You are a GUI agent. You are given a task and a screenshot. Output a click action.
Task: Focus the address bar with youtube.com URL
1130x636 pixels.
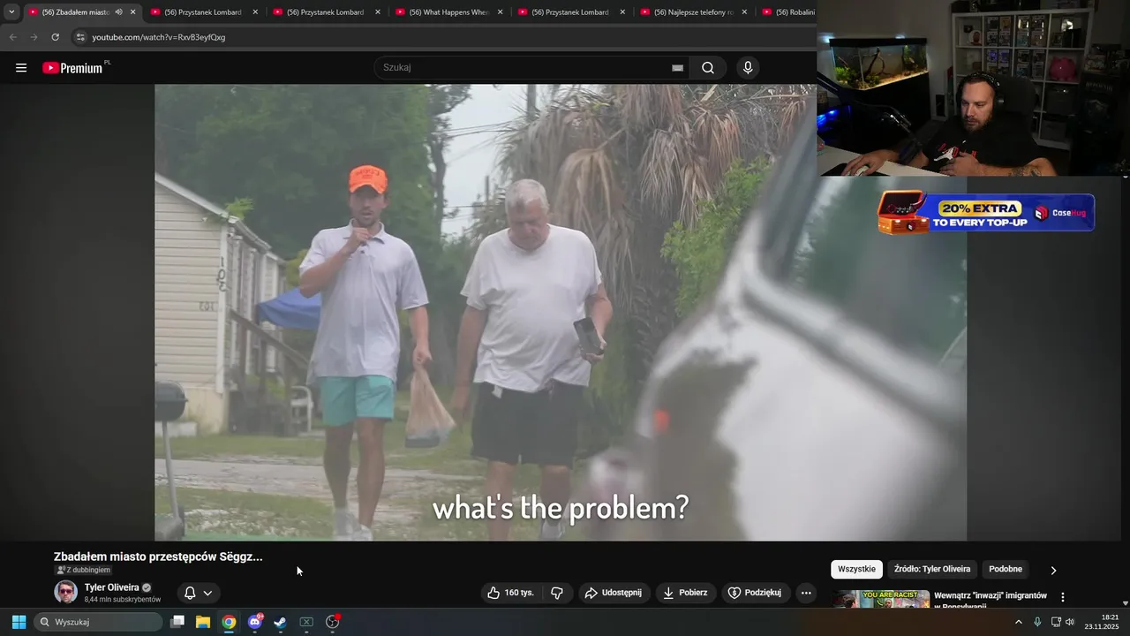click(x=441, y=37)
